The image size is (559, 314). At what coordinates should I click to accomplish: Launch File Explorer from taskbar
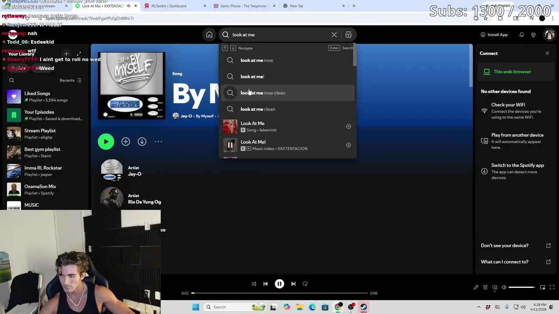(300, 307)
